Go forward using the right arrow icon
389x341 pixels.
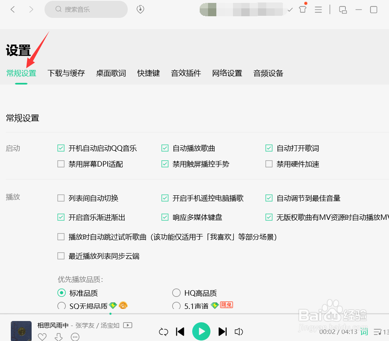click(31, 10)
